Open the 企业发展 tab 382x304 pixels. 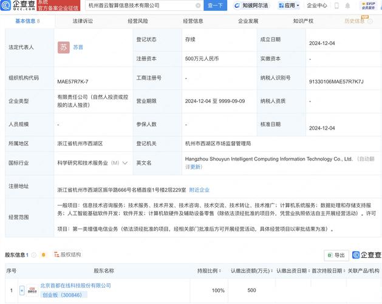tap(248, 21)
